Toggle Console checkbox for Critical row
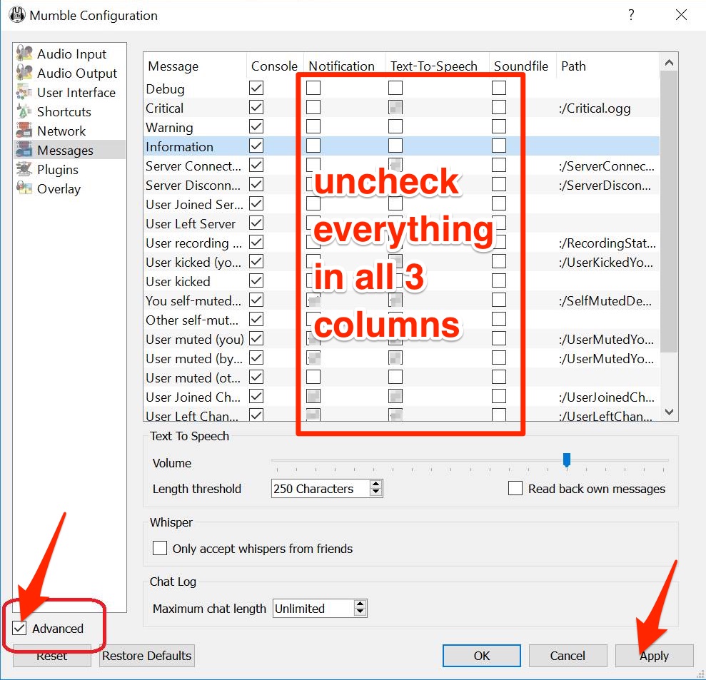The image size is (706, 680). [x=256, y=107]
